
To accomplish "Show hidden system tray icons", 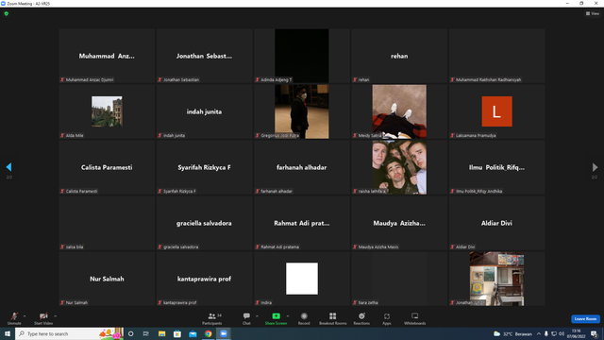I will 539,333.
